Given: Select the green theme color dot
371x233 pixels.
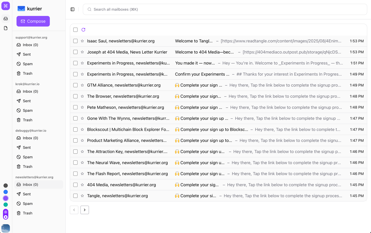Looking at the screenshot, I should (x=6, y=204).
